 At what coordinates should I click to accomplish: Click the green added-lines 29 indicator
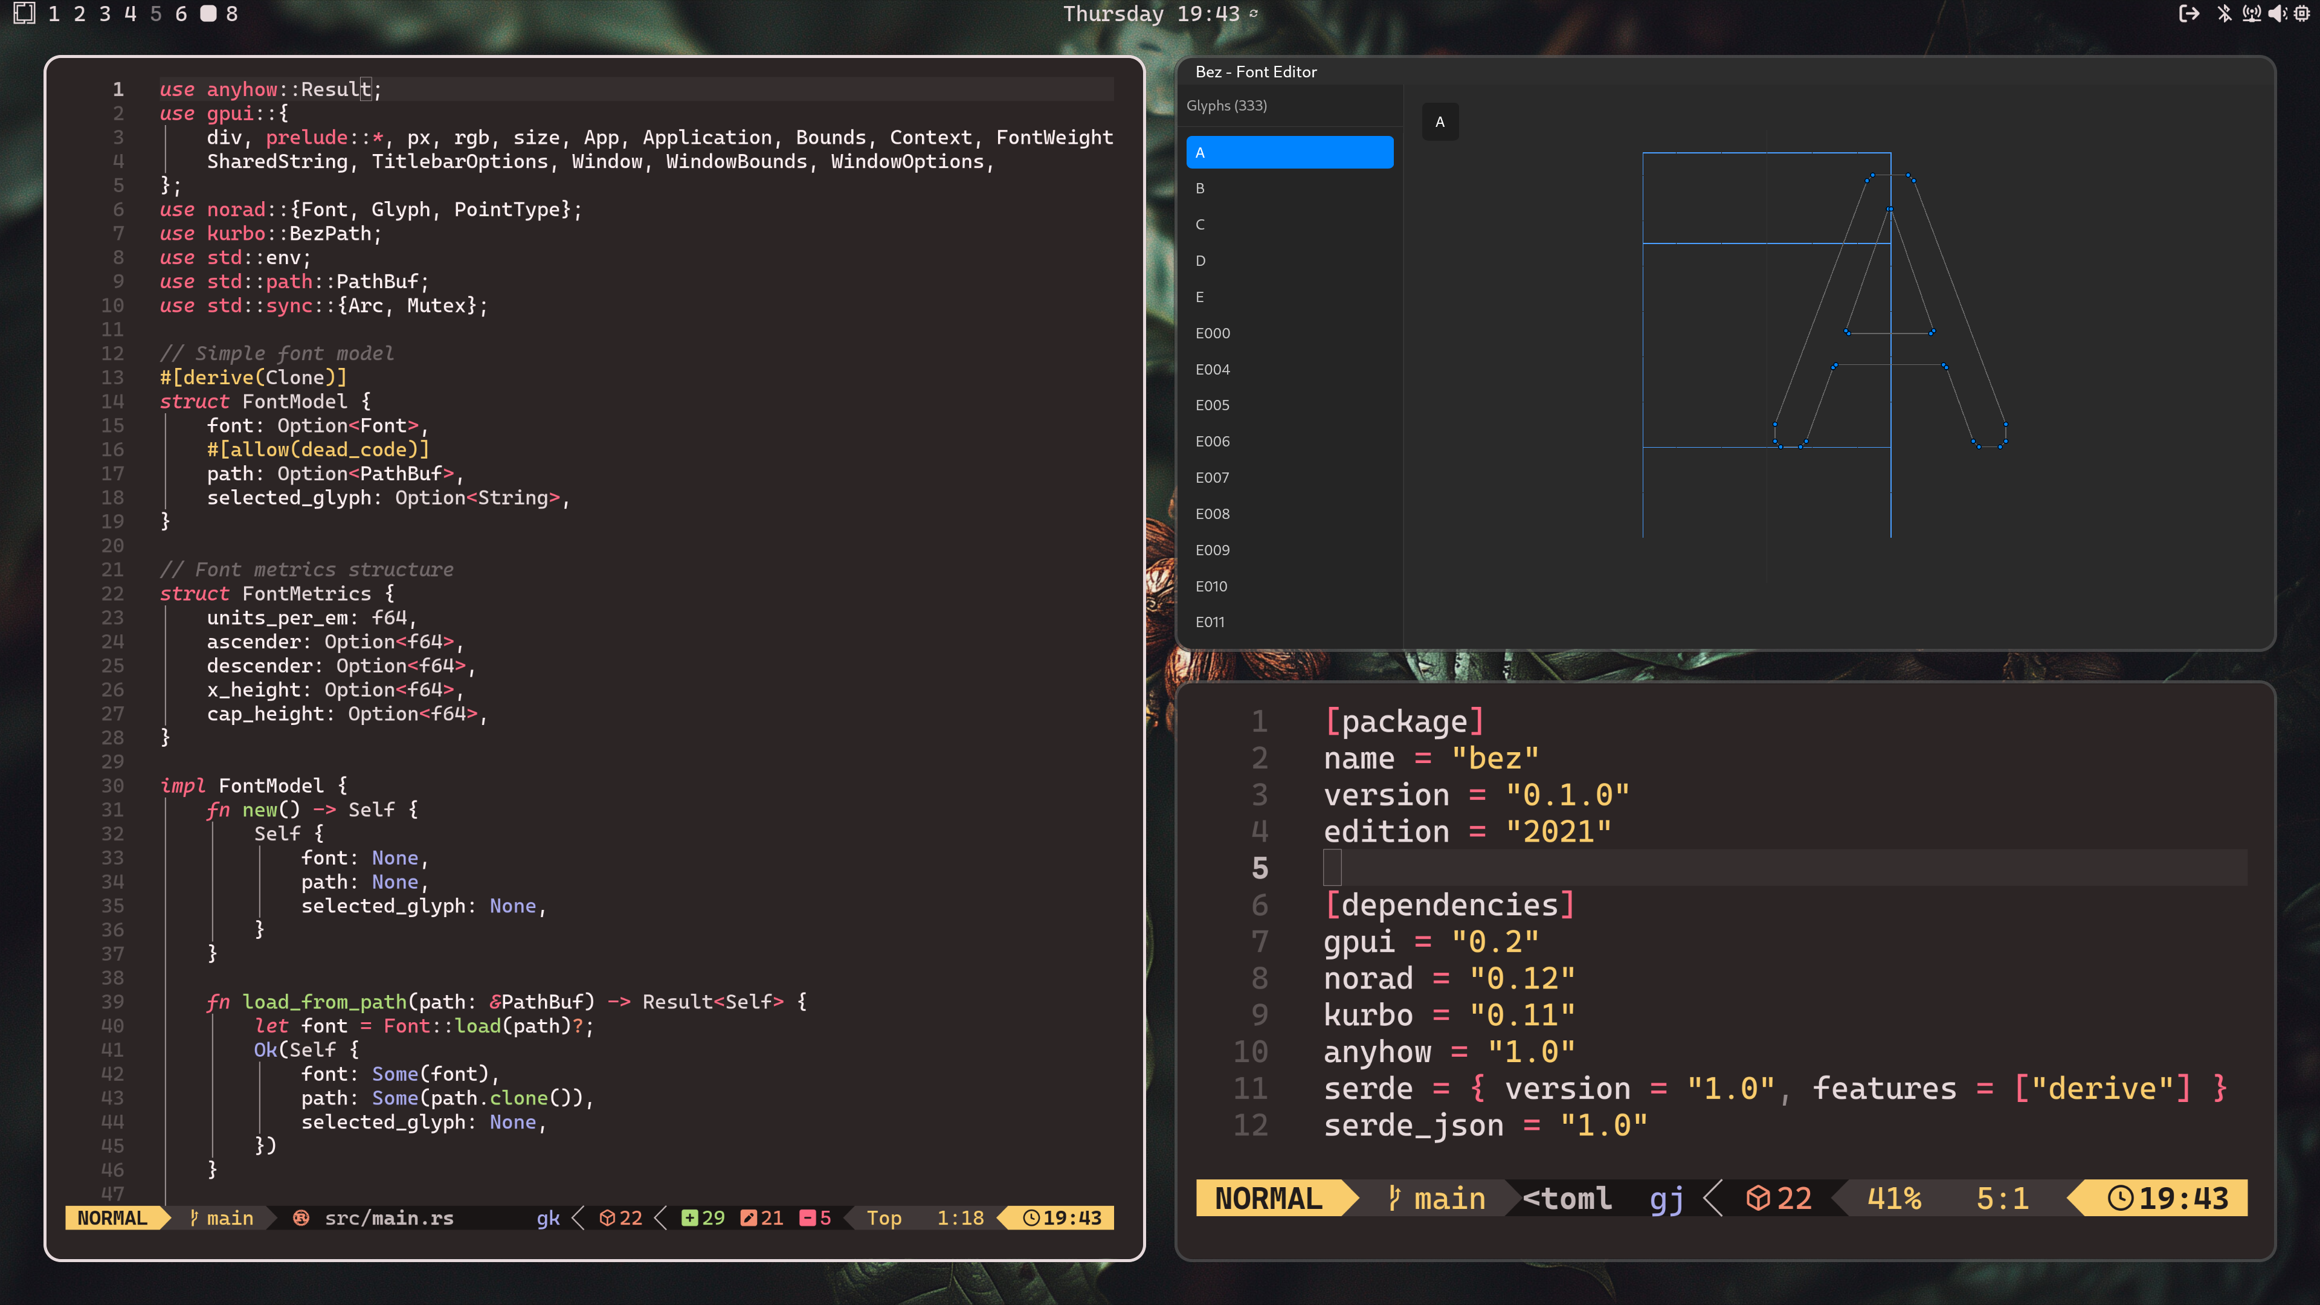click(x=703, y=1217)
